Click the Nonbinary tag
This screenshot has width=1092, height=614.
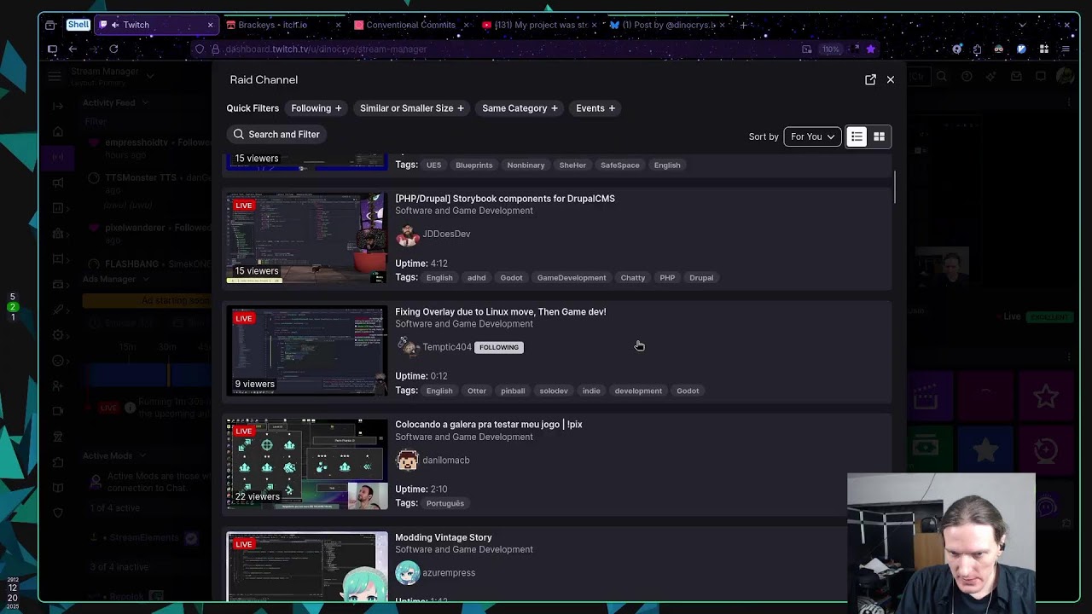pyautogui.click(x=526, y=165)
